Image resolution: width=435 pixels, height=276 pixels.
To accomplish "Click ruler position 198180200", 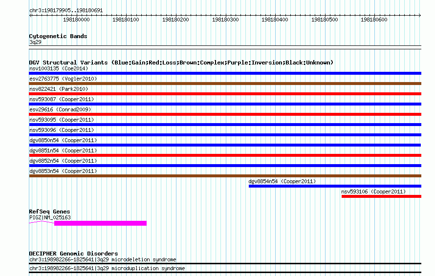I will 175,20.
